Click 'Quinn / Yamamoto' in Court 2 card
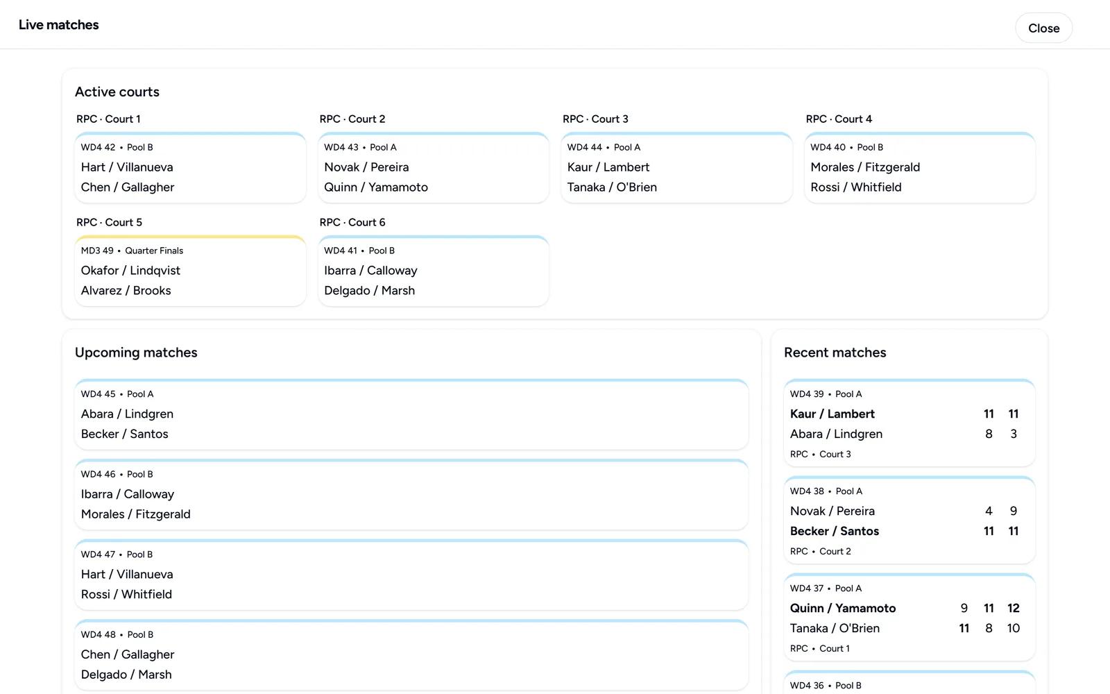This screenshot has height=694, width=1110. pyautogui.click(x=376, y=187)
